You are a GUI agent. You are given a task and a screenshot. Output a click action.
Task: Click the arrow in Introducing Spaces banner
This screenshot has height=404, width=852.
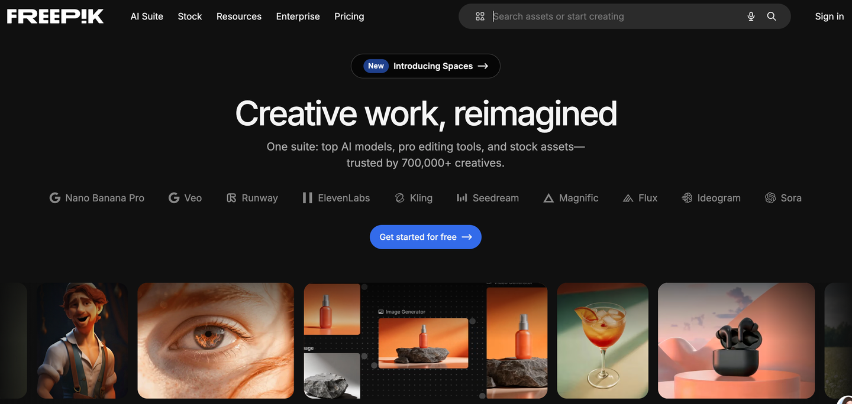(483, 66)
